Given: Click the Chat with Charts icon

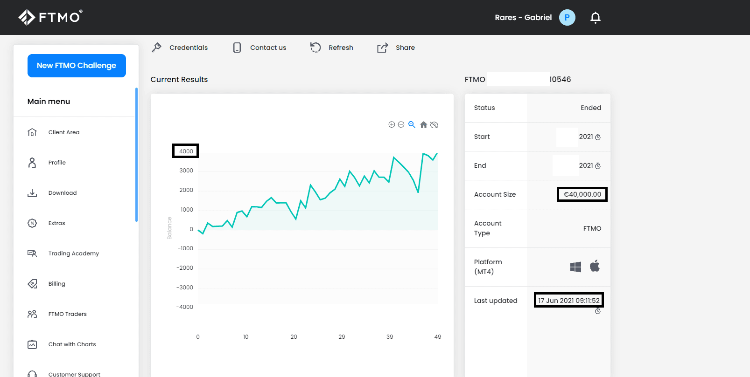Looking at the screenshot, I should [x=32, y=344].
